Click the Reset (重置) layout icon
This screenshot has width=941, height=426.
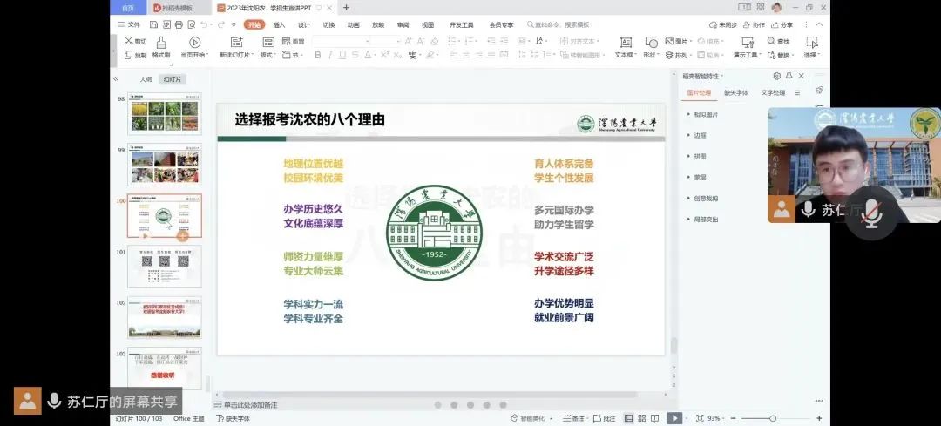coord(286,42)
